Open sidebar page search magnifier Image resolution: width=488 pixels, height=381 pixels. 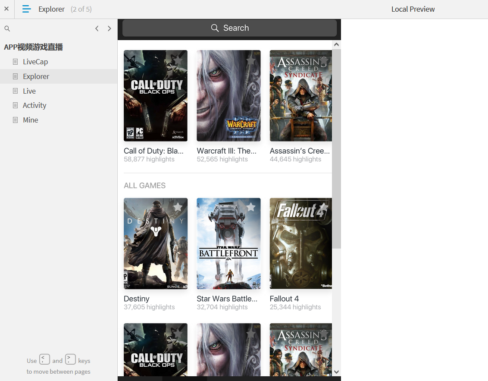coord(7,28)
